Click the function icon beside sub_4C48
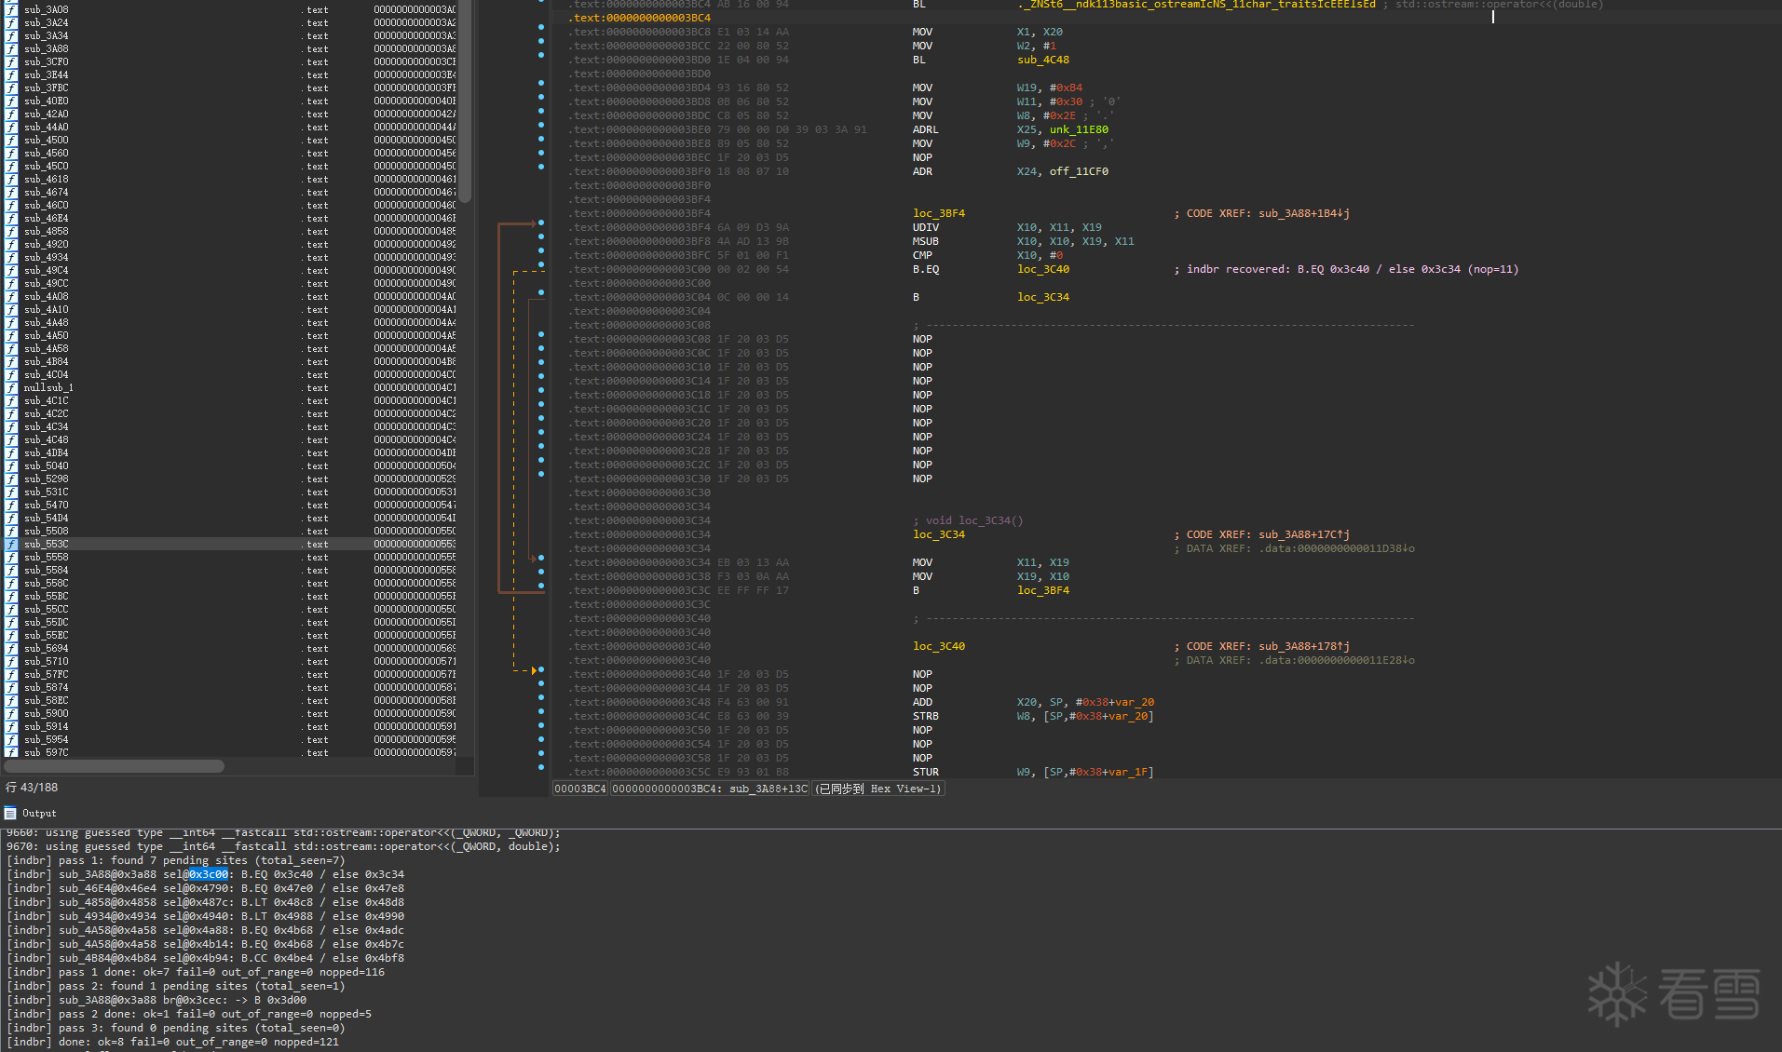The image size is (1782, 1052). point(12,439)
